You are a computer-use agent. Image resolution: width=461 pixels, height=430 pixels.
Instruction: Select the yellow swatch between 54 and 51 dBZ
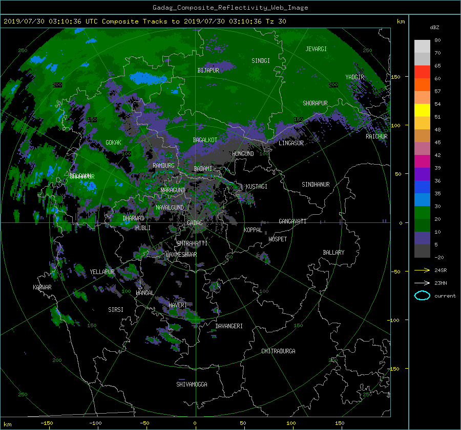click(422, 110)
